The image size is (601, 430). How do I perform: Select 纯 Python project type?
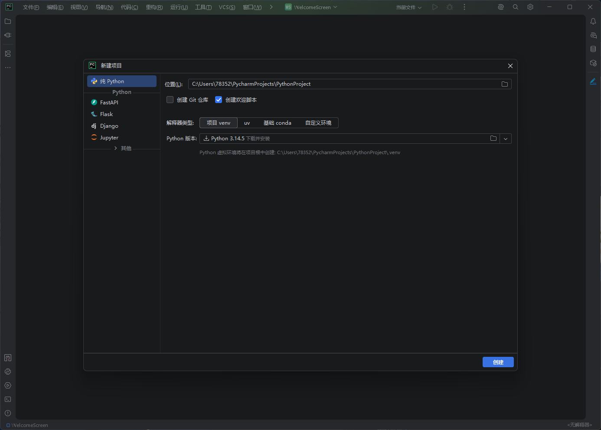coord(122,81)
